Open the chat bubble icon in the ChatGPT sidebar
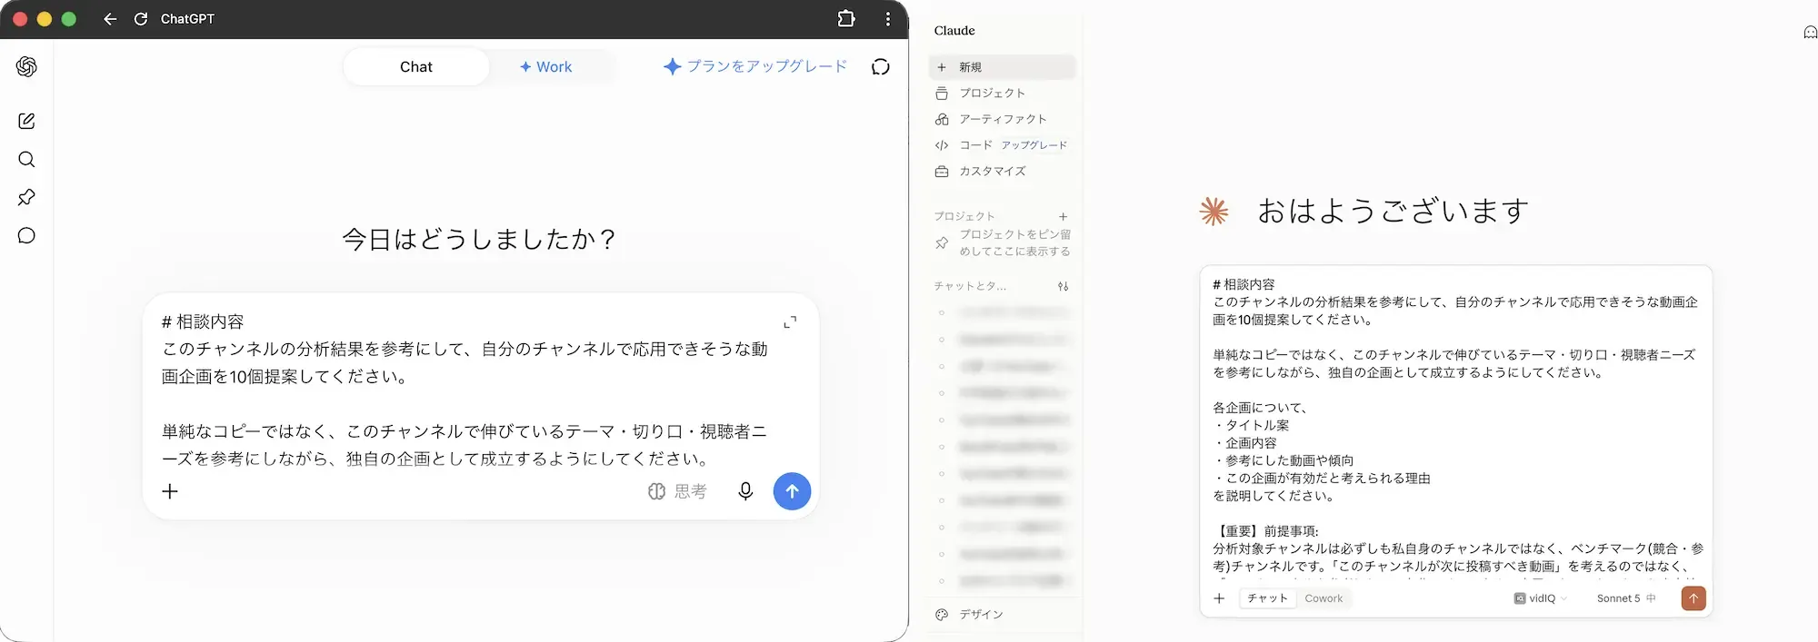Viewport: 1818px width, 642px height. coord(26,235)
